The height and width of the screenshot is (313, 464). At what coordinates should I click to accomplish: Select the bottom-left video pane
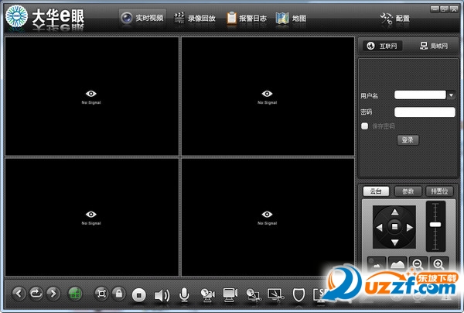pyautogui.click(x=92, y=217)
